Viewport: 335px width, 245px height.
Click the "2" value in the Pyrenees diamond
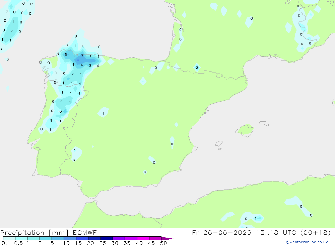click(x=197, y=68)
